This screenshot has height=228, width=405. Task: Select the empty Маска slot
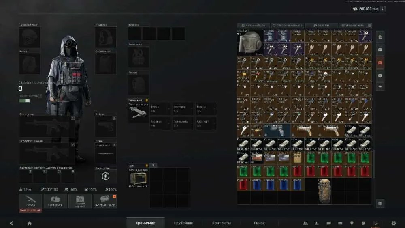click(30, 64)
